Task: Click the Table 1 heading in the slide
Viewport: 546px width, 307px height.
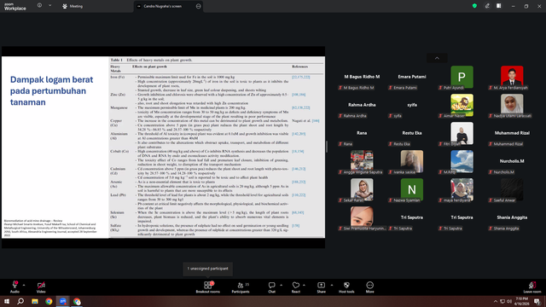Action: [152, 60]
